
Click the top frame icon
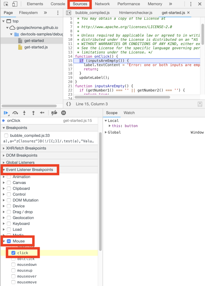tap(9, 21)
